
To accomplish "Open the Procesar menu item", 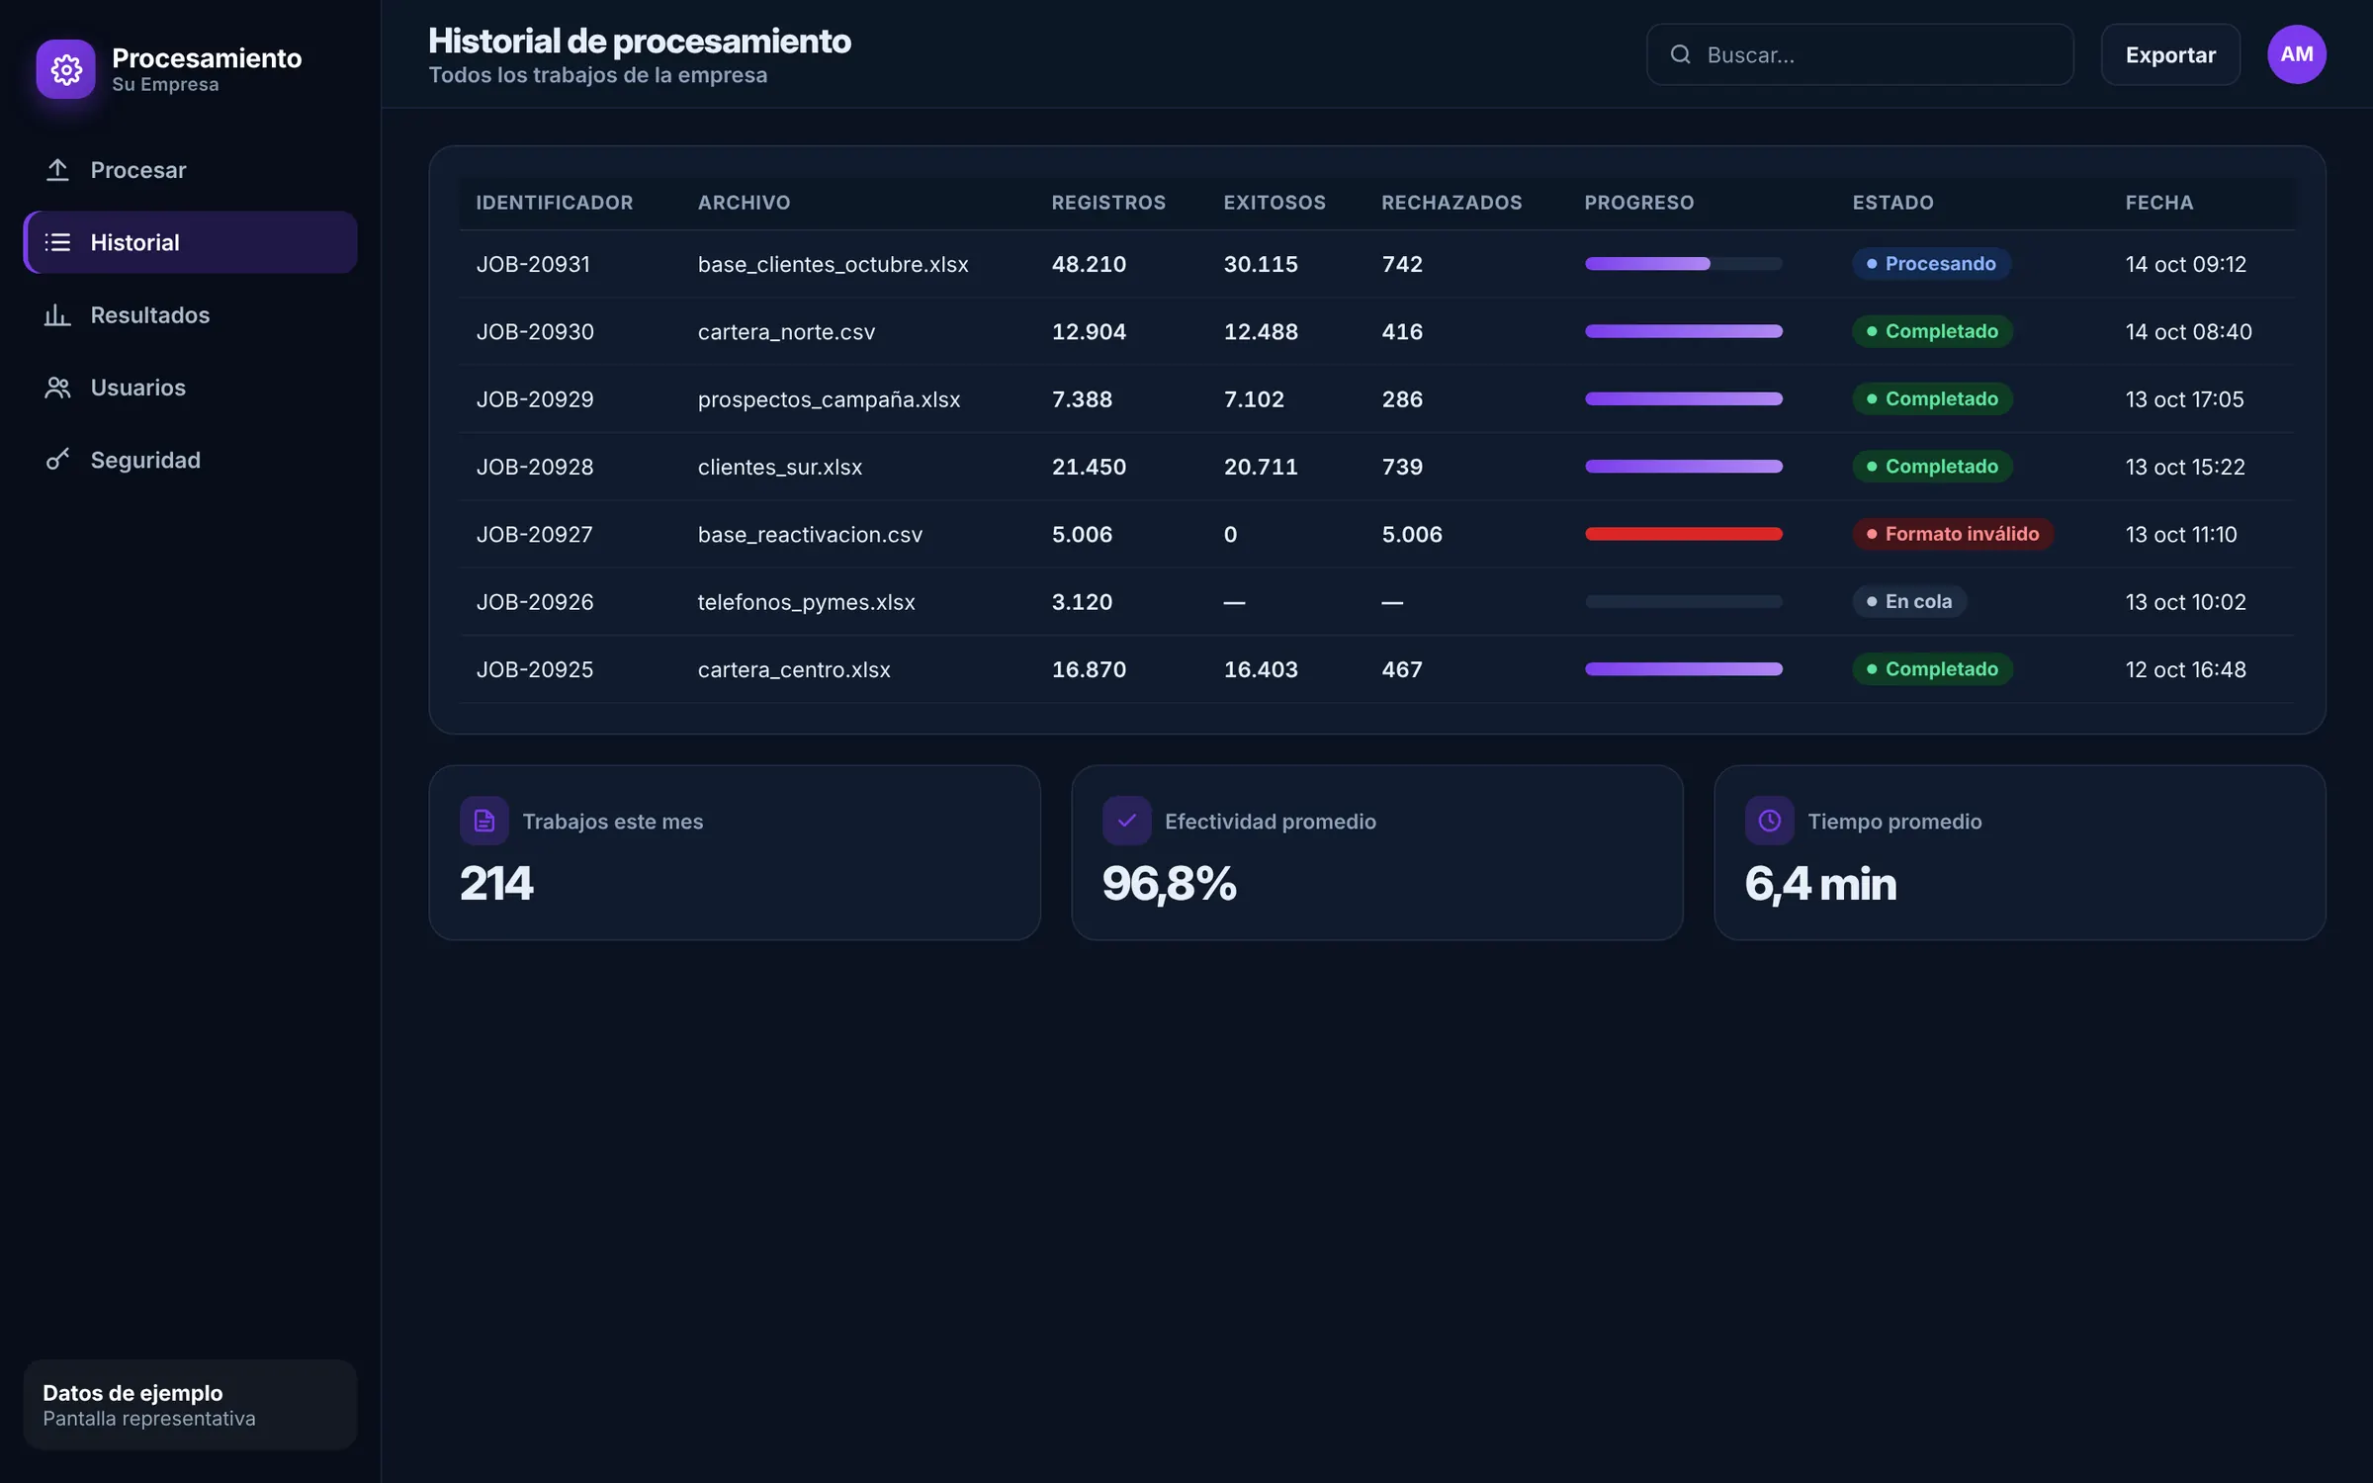I will click(x=190, y=170).
